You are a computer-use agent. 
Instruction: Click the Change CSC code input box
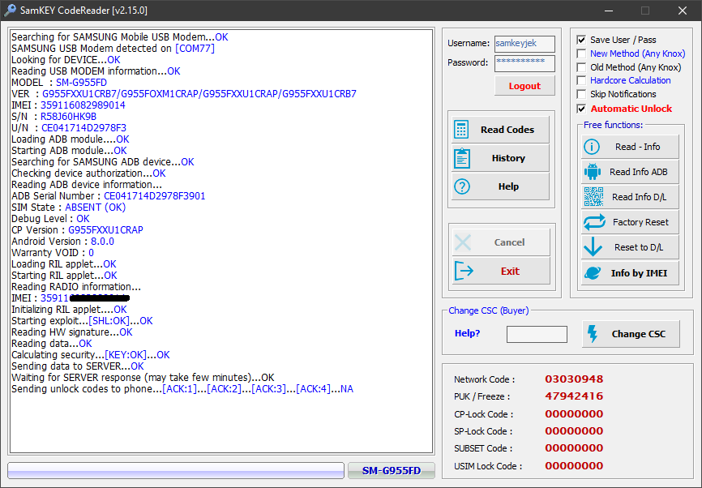[537, 334]
